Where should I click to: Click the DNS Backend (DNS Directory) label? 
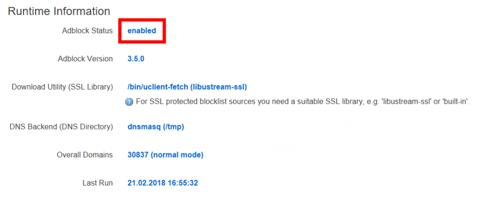click(x=61, y=127)
